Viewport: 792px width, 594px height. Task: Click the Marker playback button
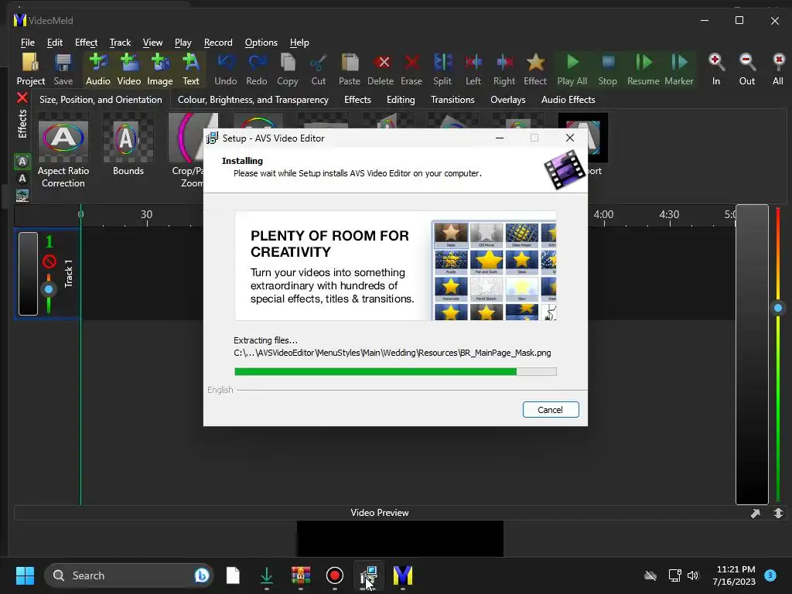[x=679, y=69]
